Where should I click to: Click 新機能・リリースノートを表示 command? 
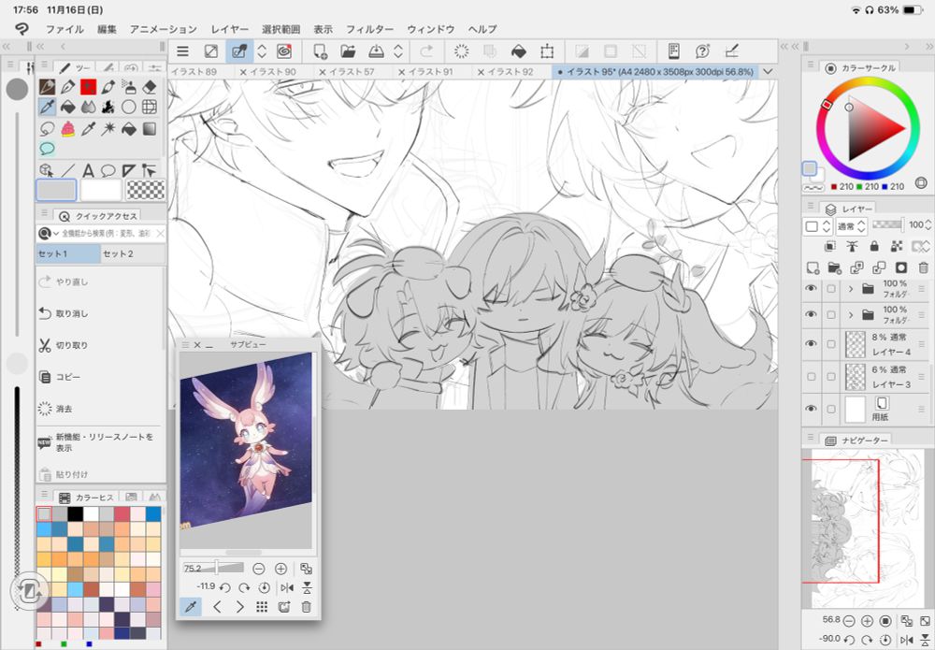(100, 441)
